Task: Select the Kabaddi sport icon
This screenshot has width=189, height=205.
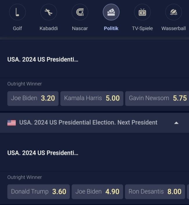Action: [49, 12]
